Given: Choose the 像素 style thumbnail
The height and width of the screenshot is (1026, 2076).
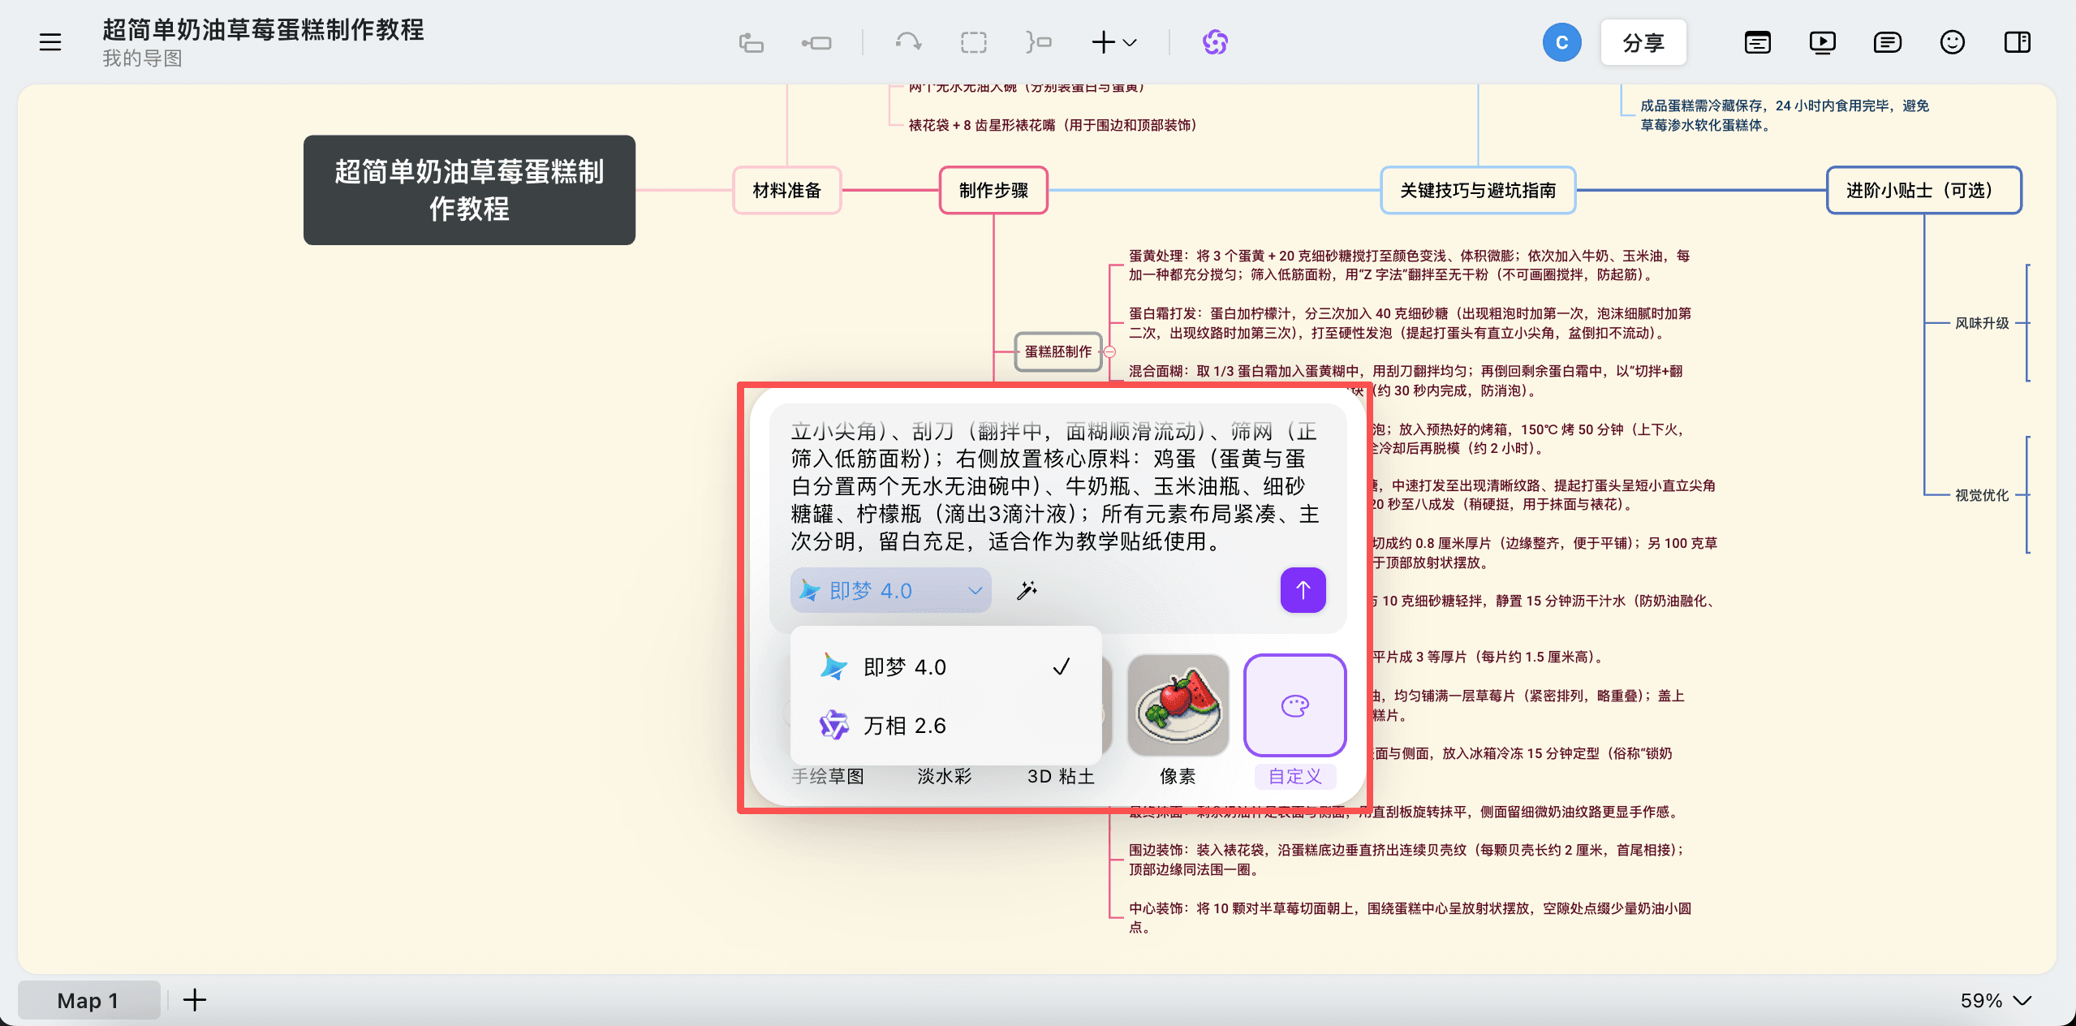Looking at the screenshot, I should click(1177, 705).
